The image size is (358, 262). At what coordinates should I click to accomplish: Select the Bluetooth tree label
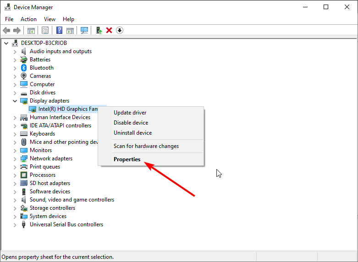(42, 68)
